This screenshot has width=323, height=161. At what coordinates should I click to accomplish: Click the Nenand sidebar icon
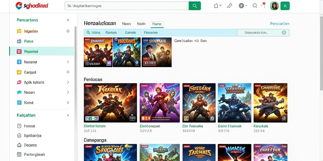pyautogui.click(x=19, y=62)
